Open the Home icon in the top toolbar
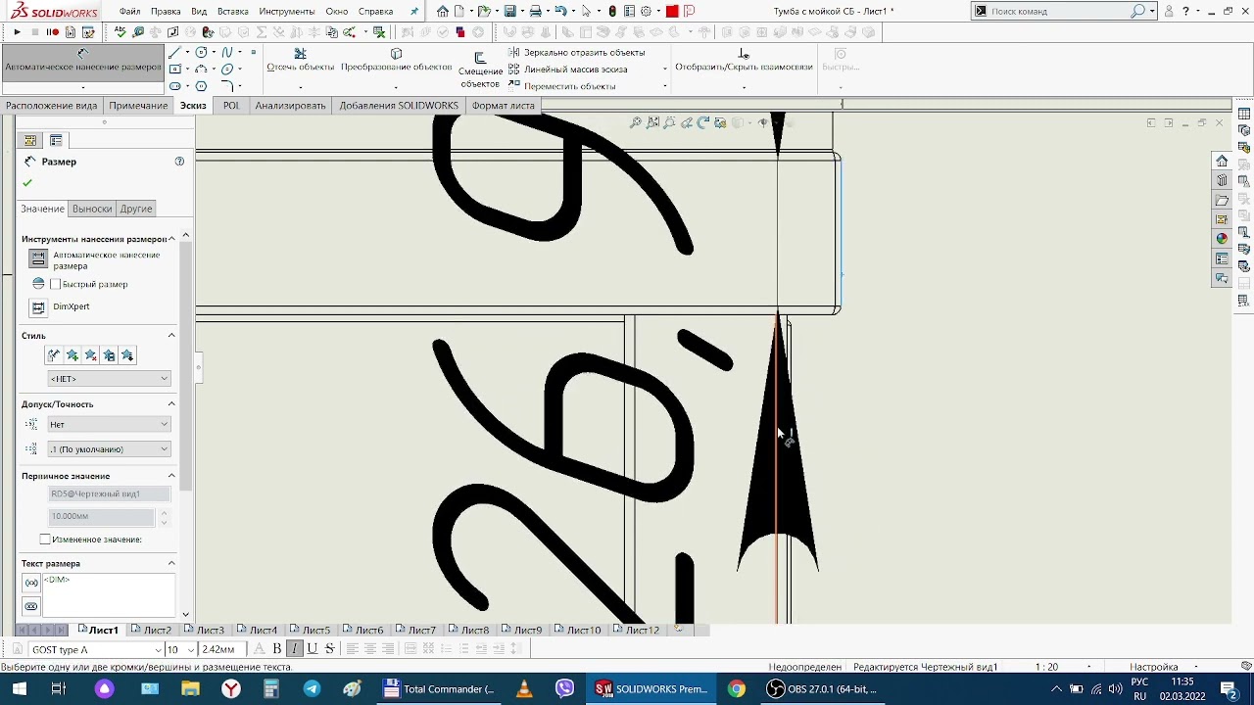The height and width of the screenshot is (705, 1254). pyautogui.click(x=443, y=12)
